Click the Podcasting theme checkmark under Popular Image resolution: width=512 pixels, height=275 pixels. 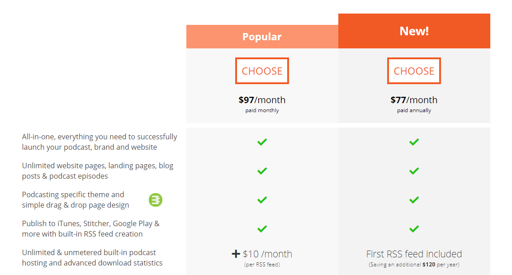[262, 199]
